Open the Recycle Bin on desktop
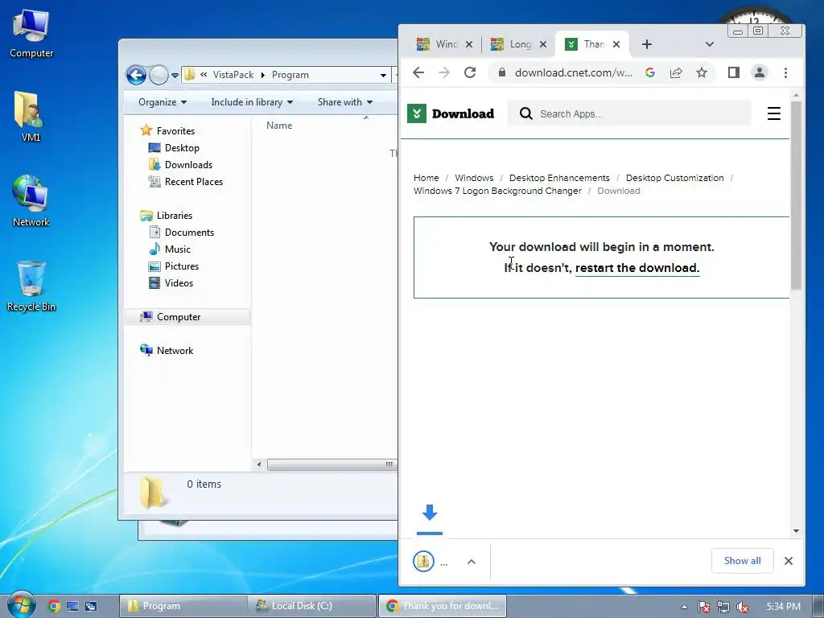This screenshot has width=824, height=618. pyautogui.click(x=31, y=286)
